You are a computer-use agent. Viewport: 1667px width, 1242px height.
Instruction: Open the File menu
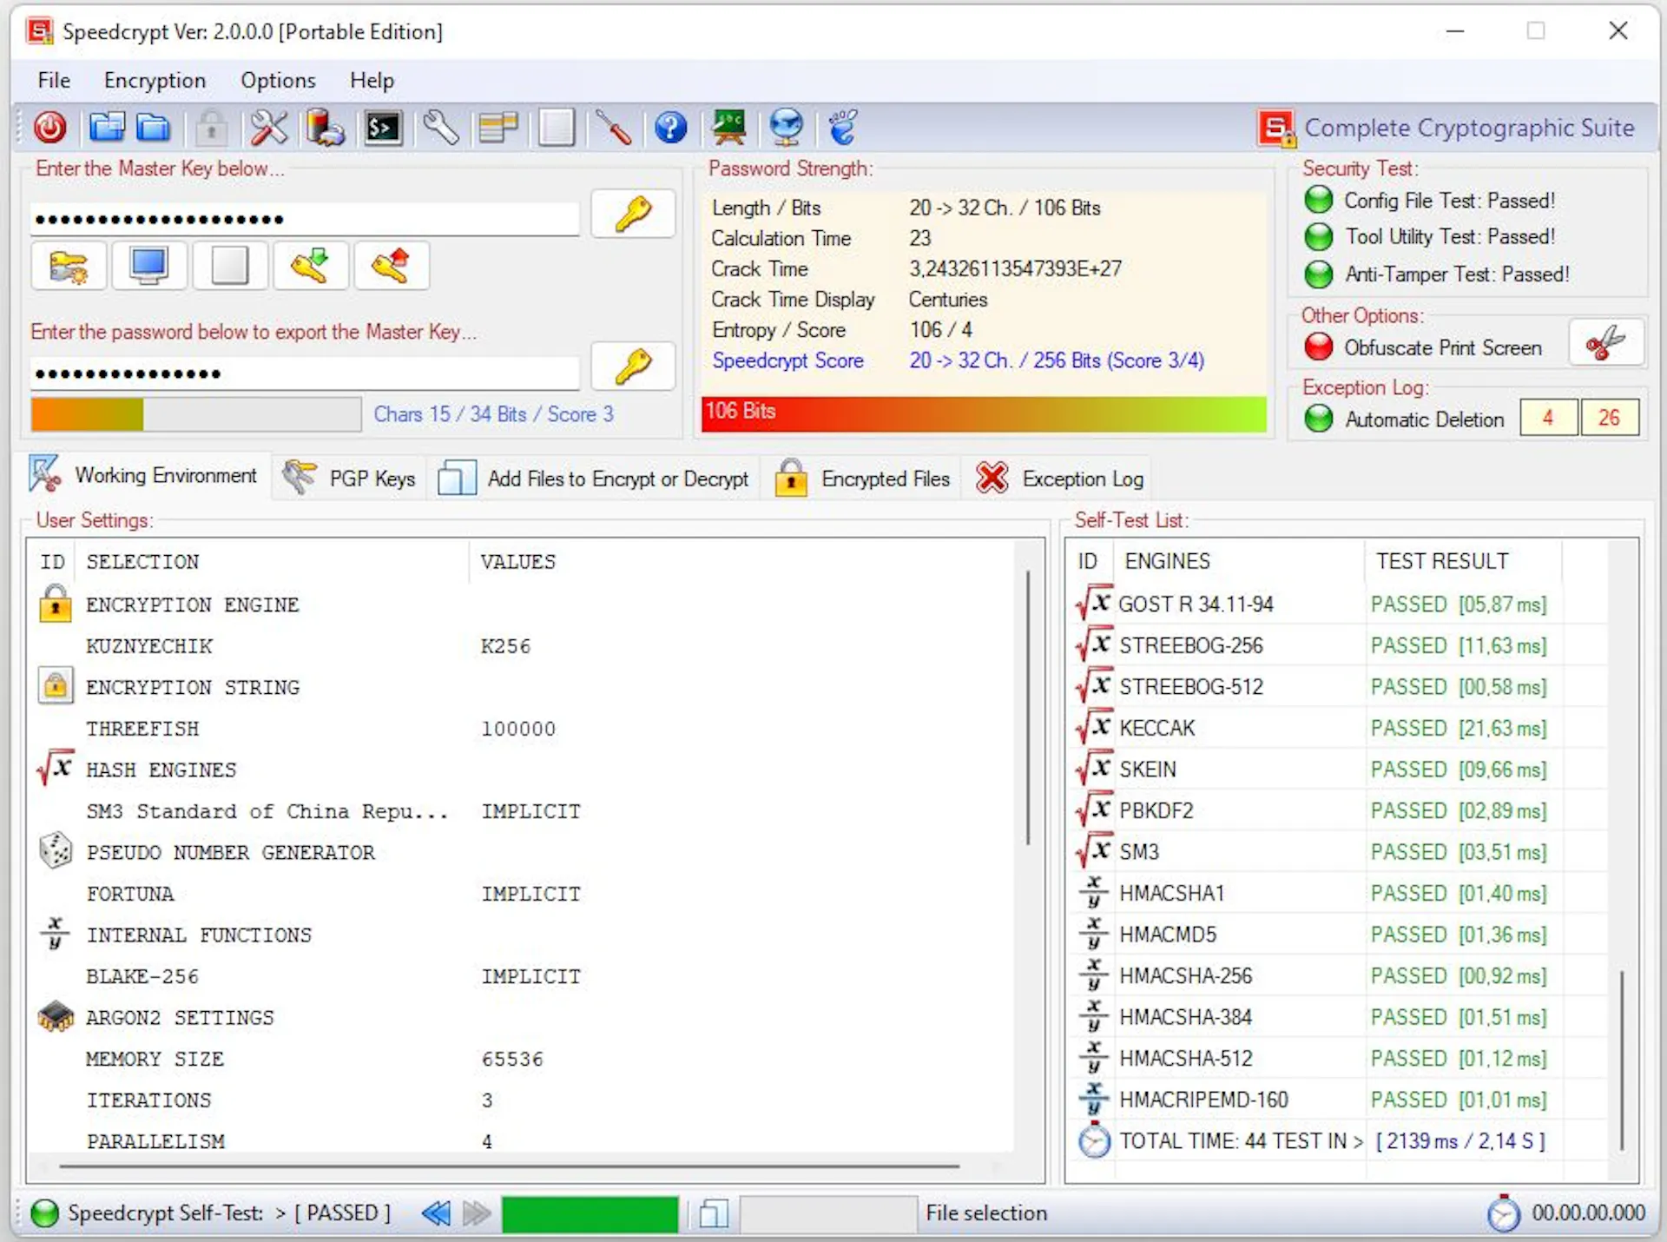[x=54, y=80]
